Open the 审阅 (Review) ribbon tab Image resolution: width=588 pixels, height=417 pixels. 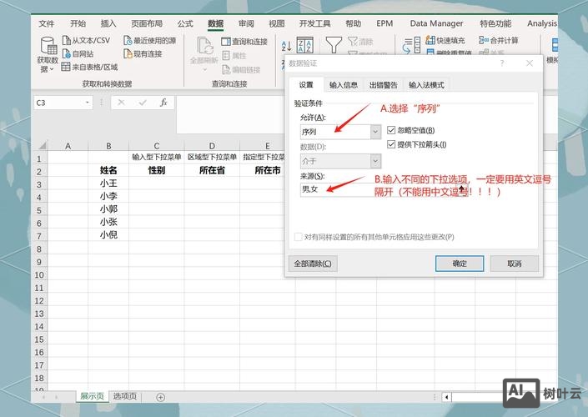tap(246, 23)
